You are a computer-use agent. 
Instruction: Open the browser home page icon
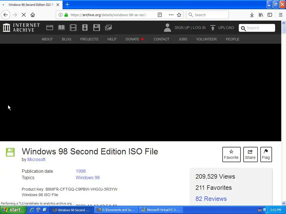click(33, 15)
